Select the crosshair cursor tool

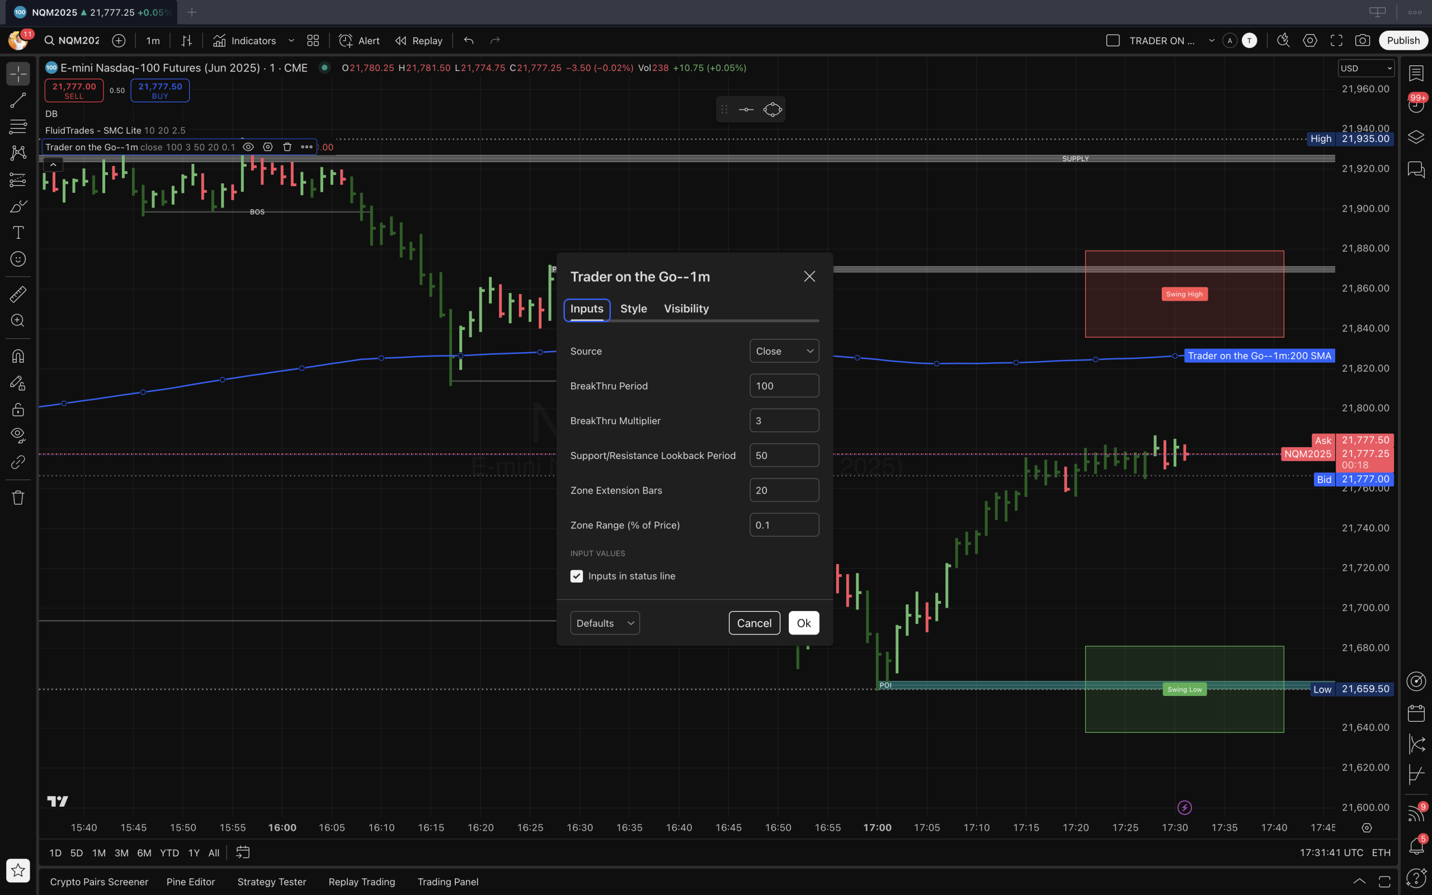18,74
